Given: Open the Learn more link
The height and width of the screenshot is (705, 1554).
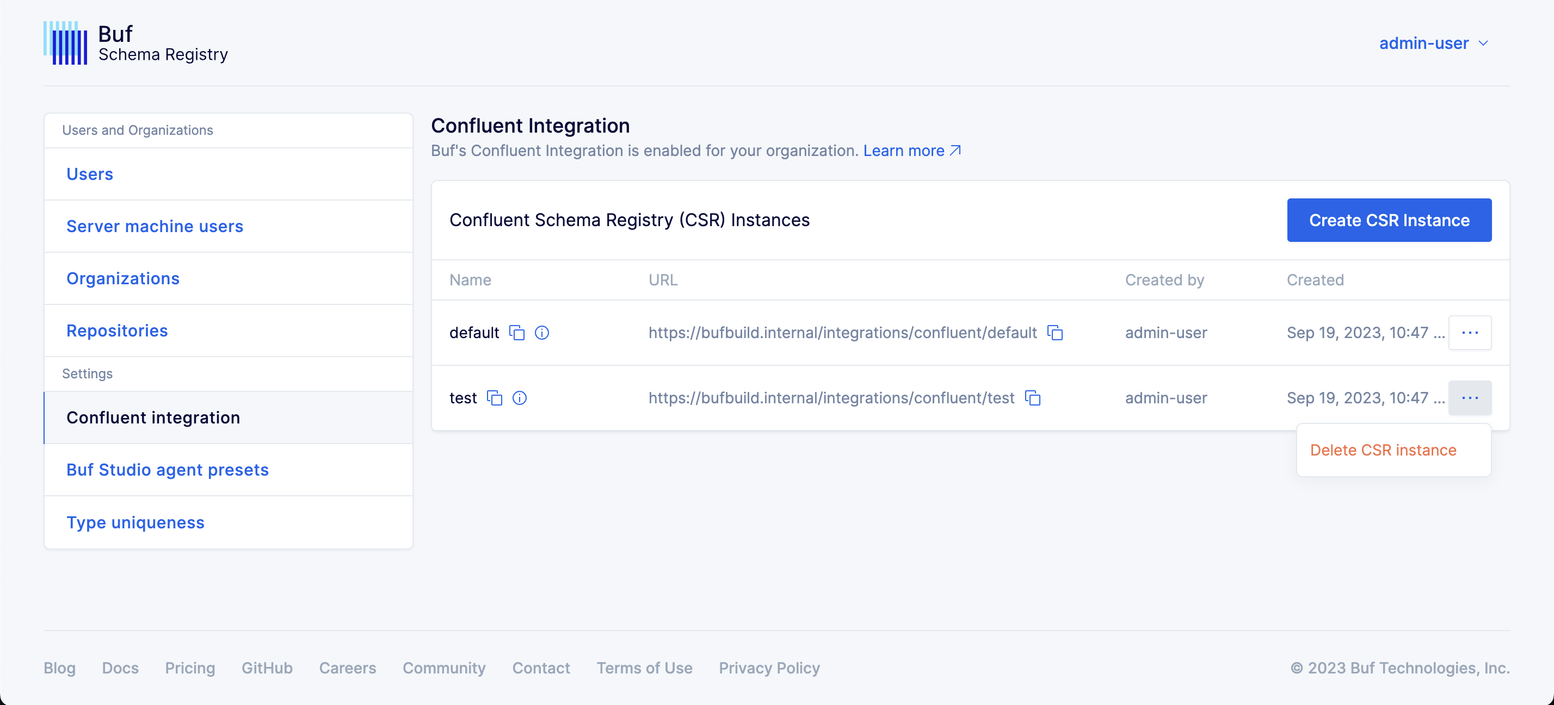Looking at the screenshot, I should click(911, 151).
